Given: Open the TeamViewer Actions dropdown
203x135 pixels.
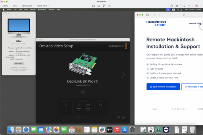Looking at the screenshot, I should tap(6, 6).
